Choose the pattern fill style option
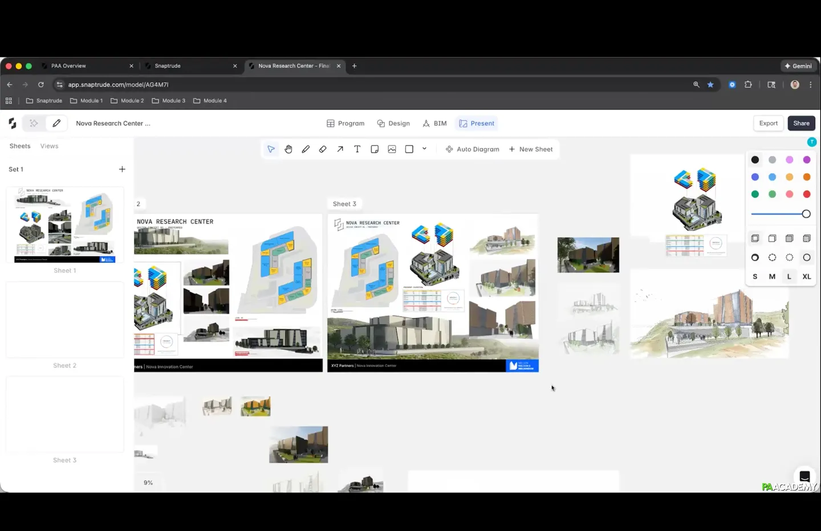821x531 pixels. [806, 238]
